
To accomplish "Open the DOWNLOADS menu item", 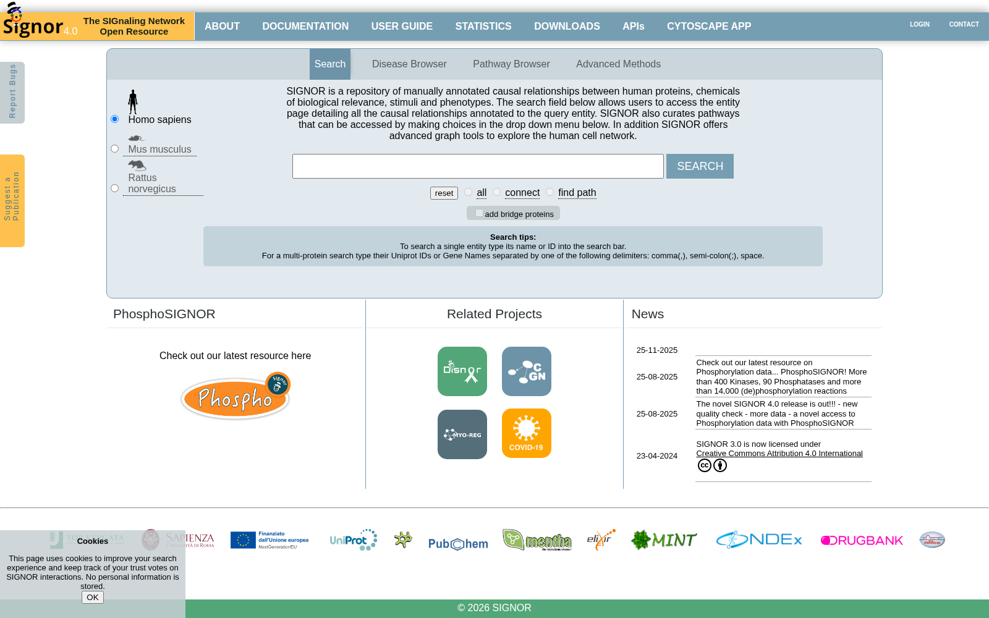I will coord(567,27).
